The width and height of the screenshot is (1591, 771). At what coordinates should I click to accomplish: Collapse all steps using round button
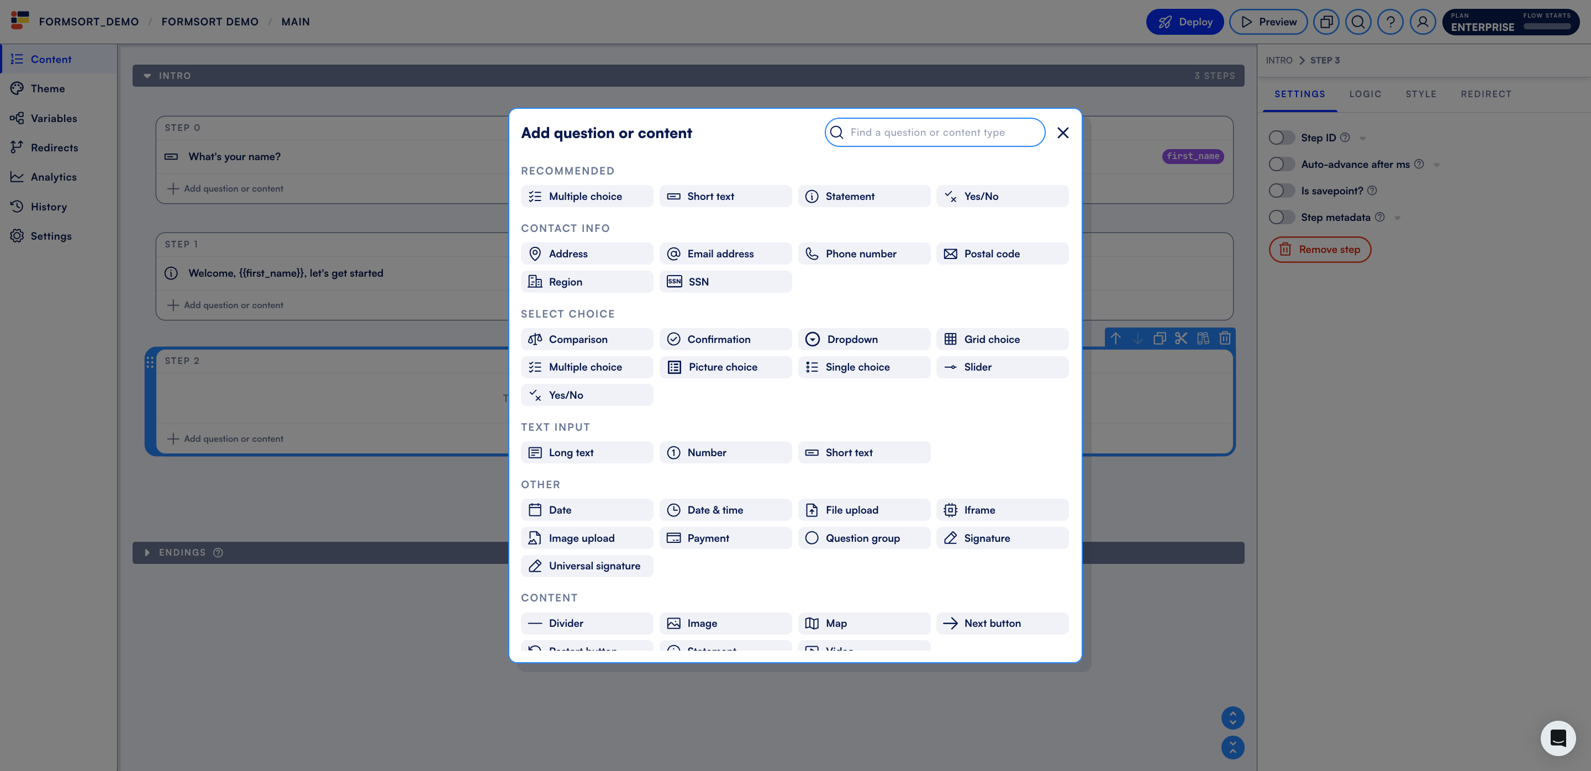1233,748
